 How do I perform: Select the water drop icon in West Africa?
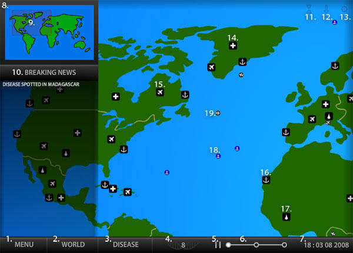pyautogui.click(x=286, y=216)
